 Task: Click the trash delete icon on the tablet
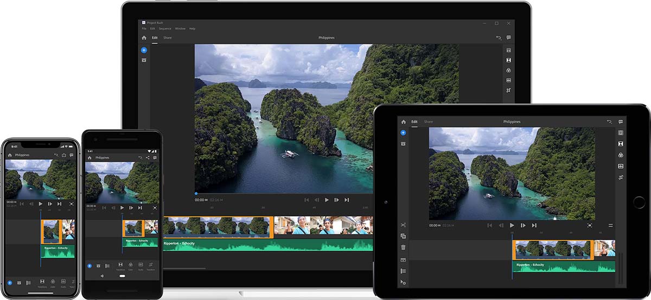pos(403,247)
